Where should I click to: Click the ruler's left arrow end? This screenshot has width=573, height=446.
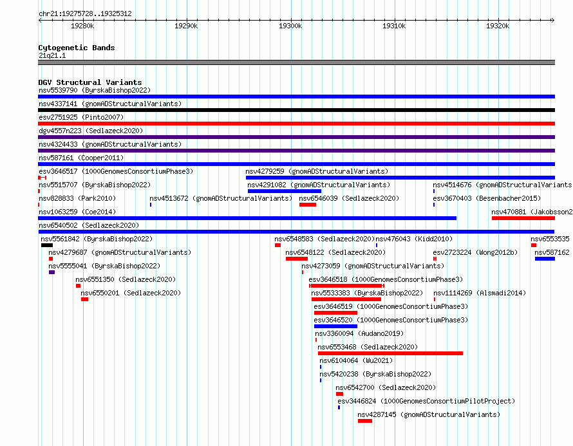pyautogui.click(x=40, y=20)
